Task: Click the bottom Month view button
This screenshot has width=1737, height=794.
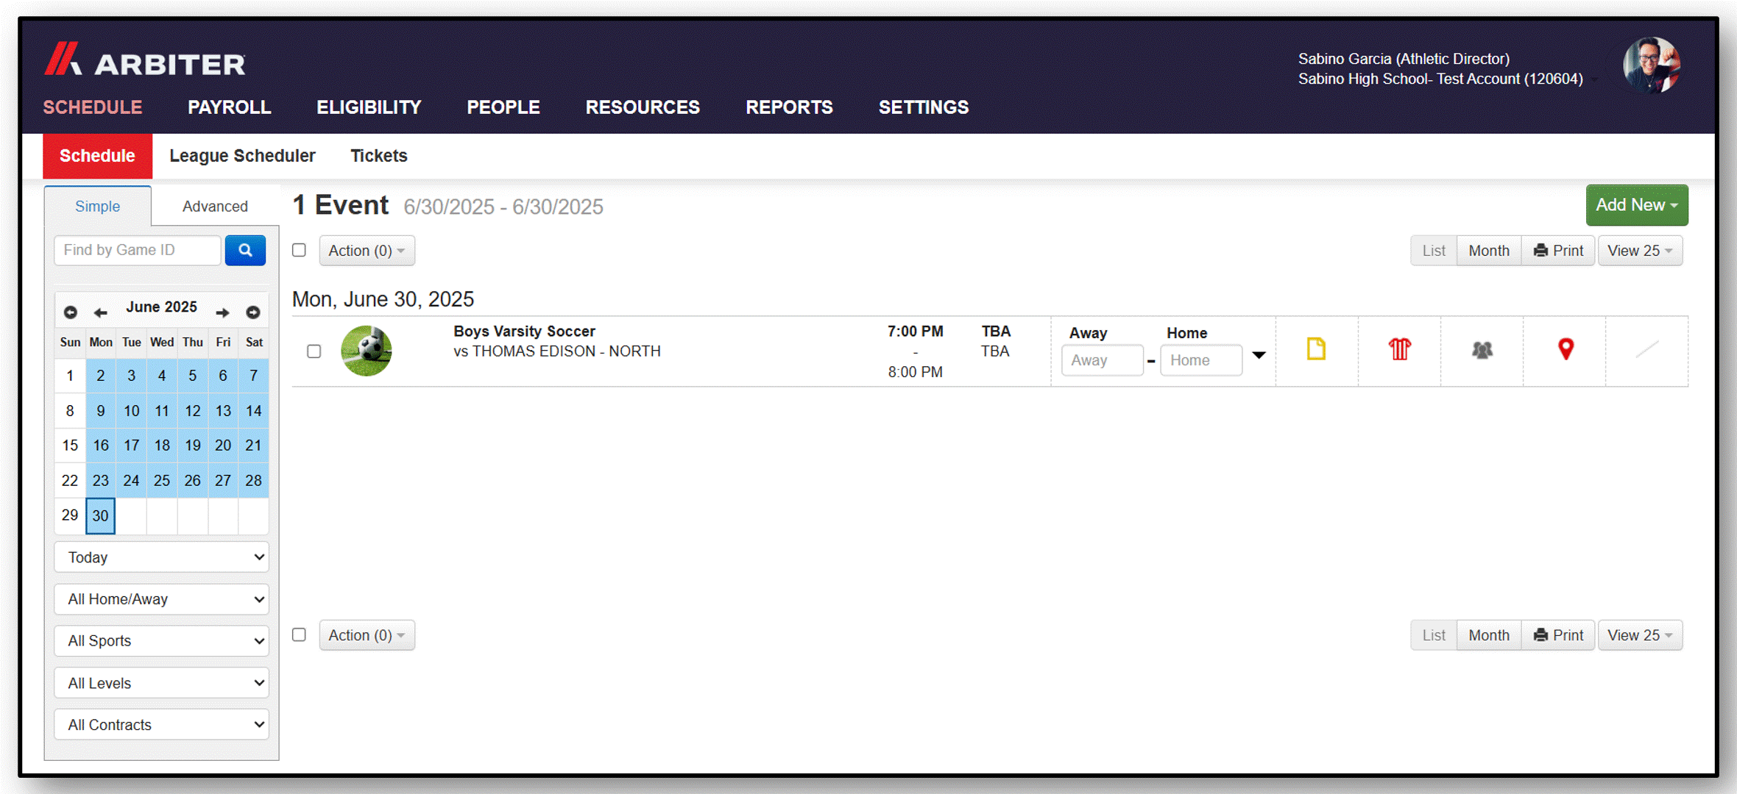Action: click(x=1489, y=635)
